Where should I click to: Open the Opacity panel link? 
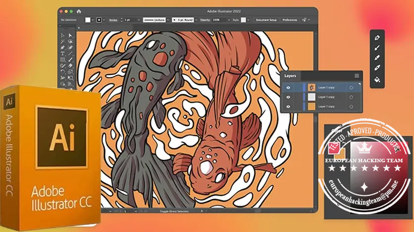point(205,20)
